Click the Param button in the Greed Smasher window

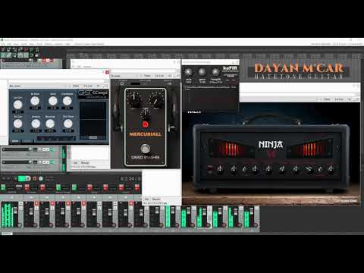pyautogui.click(x=147, y=76)
